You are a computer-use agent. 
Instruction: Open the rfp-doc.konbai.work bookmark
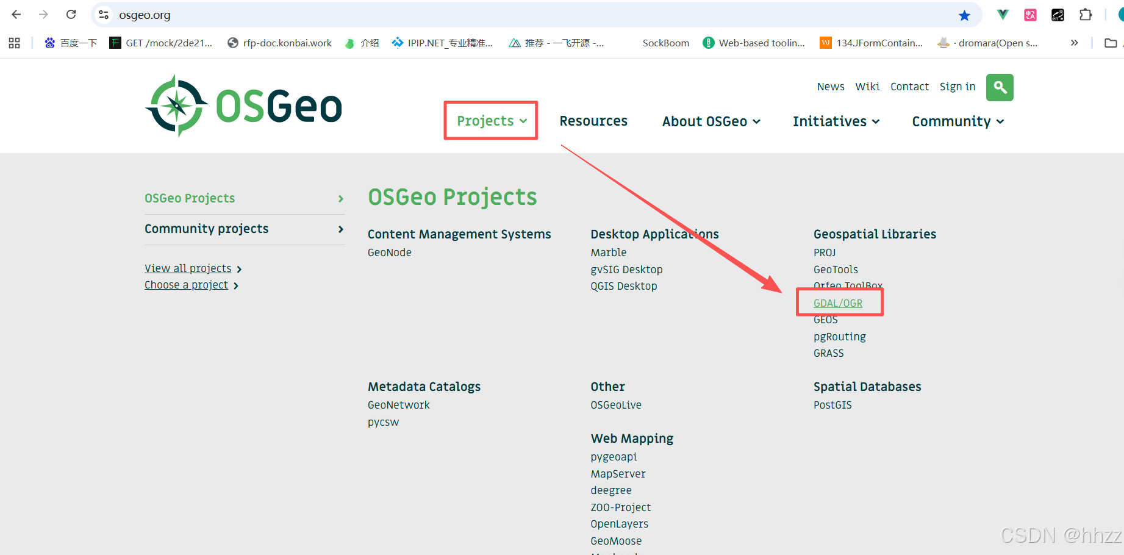(279, 43)
